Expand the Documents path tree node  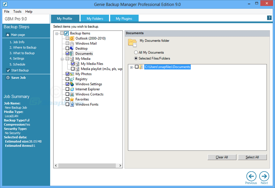coord(131,67)
